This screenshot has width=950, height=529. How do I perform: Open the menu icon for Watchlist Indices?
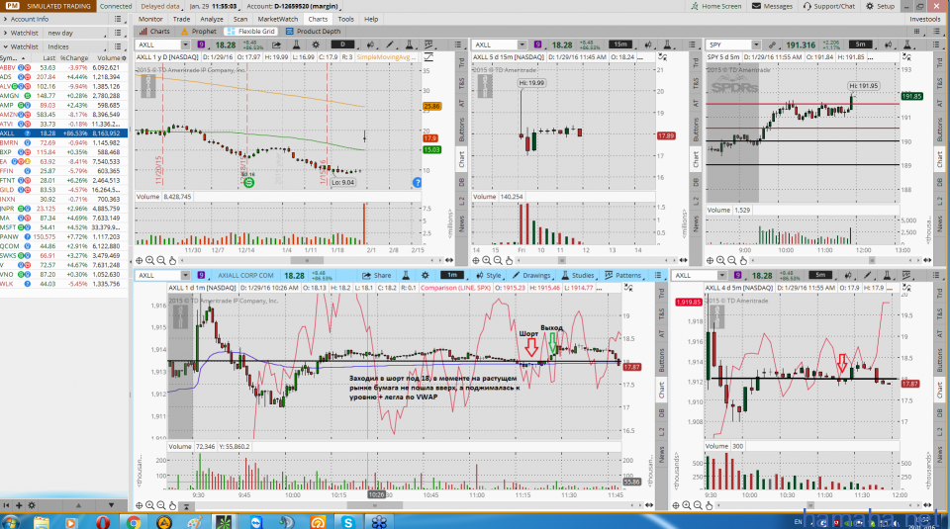118,46
